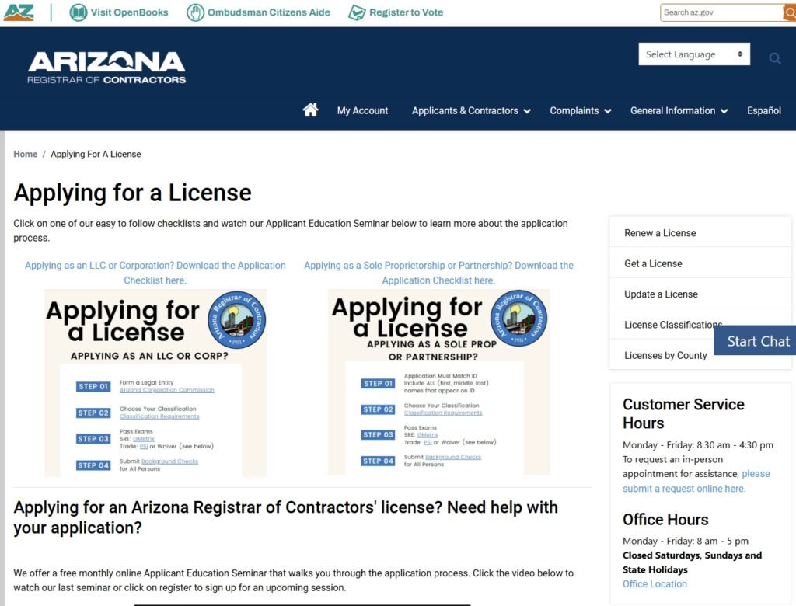Select Renew a License in sidebar
The height and width of the screenshot is (606, 796).
pos(700,233)
